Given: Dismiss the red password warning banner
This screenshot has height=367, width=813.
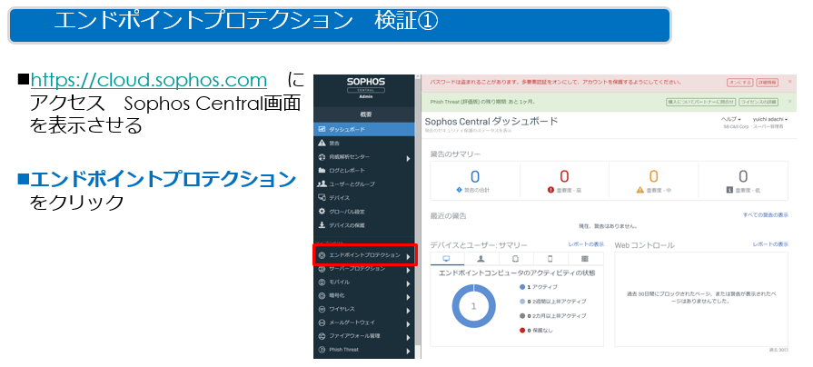Looking at the screenshot, I should pos(789,82).
